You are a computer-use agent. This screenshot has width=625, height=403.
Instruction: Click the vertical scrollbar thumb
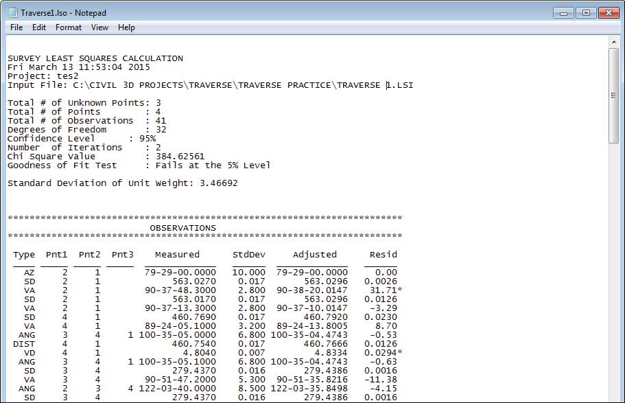pyautogui.click(x=614, y=95)
